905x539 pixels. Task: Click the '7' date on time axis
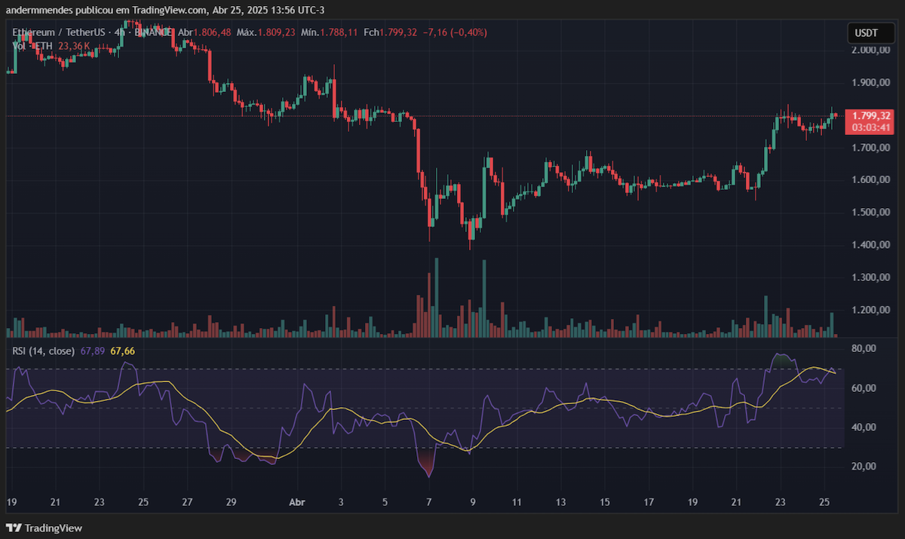click(x=429, y=502)
